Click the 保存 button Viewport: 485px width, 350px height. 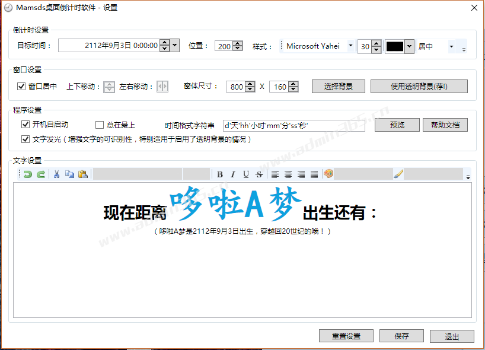click(401, 336)
